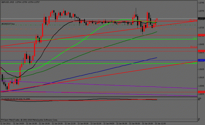
Task: Click the red price tag just above 1.5675
Action: 201,51
